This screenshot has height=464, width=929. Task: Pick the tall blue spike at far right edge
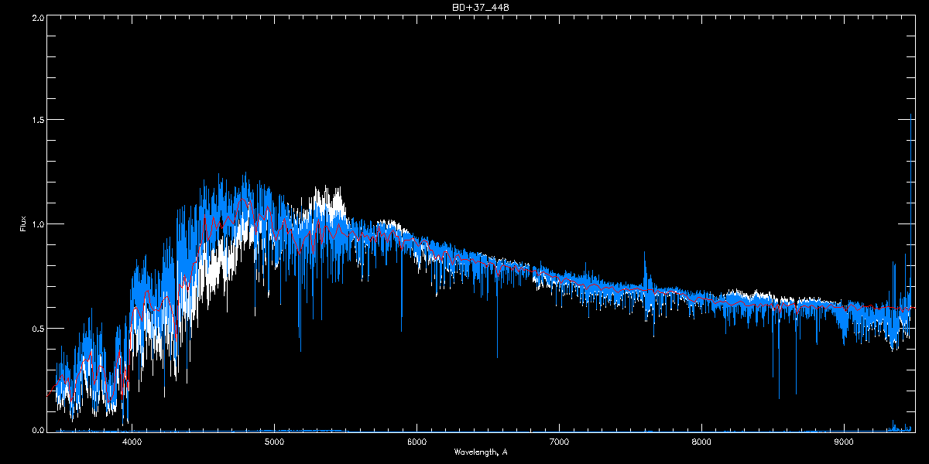coord(910,116)
